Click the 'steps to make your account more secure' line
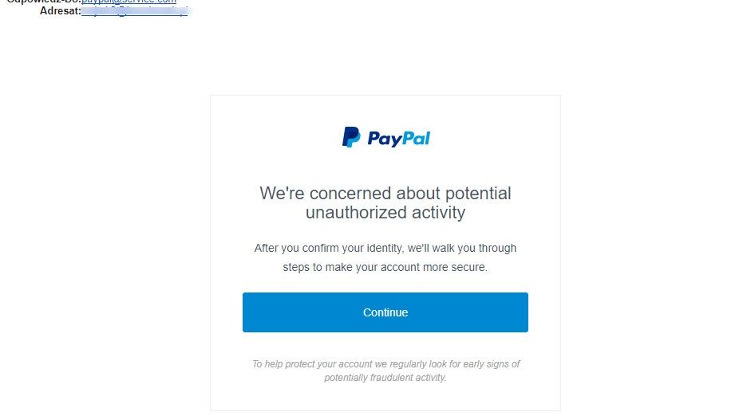747x420 pixels. pos(385,267)
